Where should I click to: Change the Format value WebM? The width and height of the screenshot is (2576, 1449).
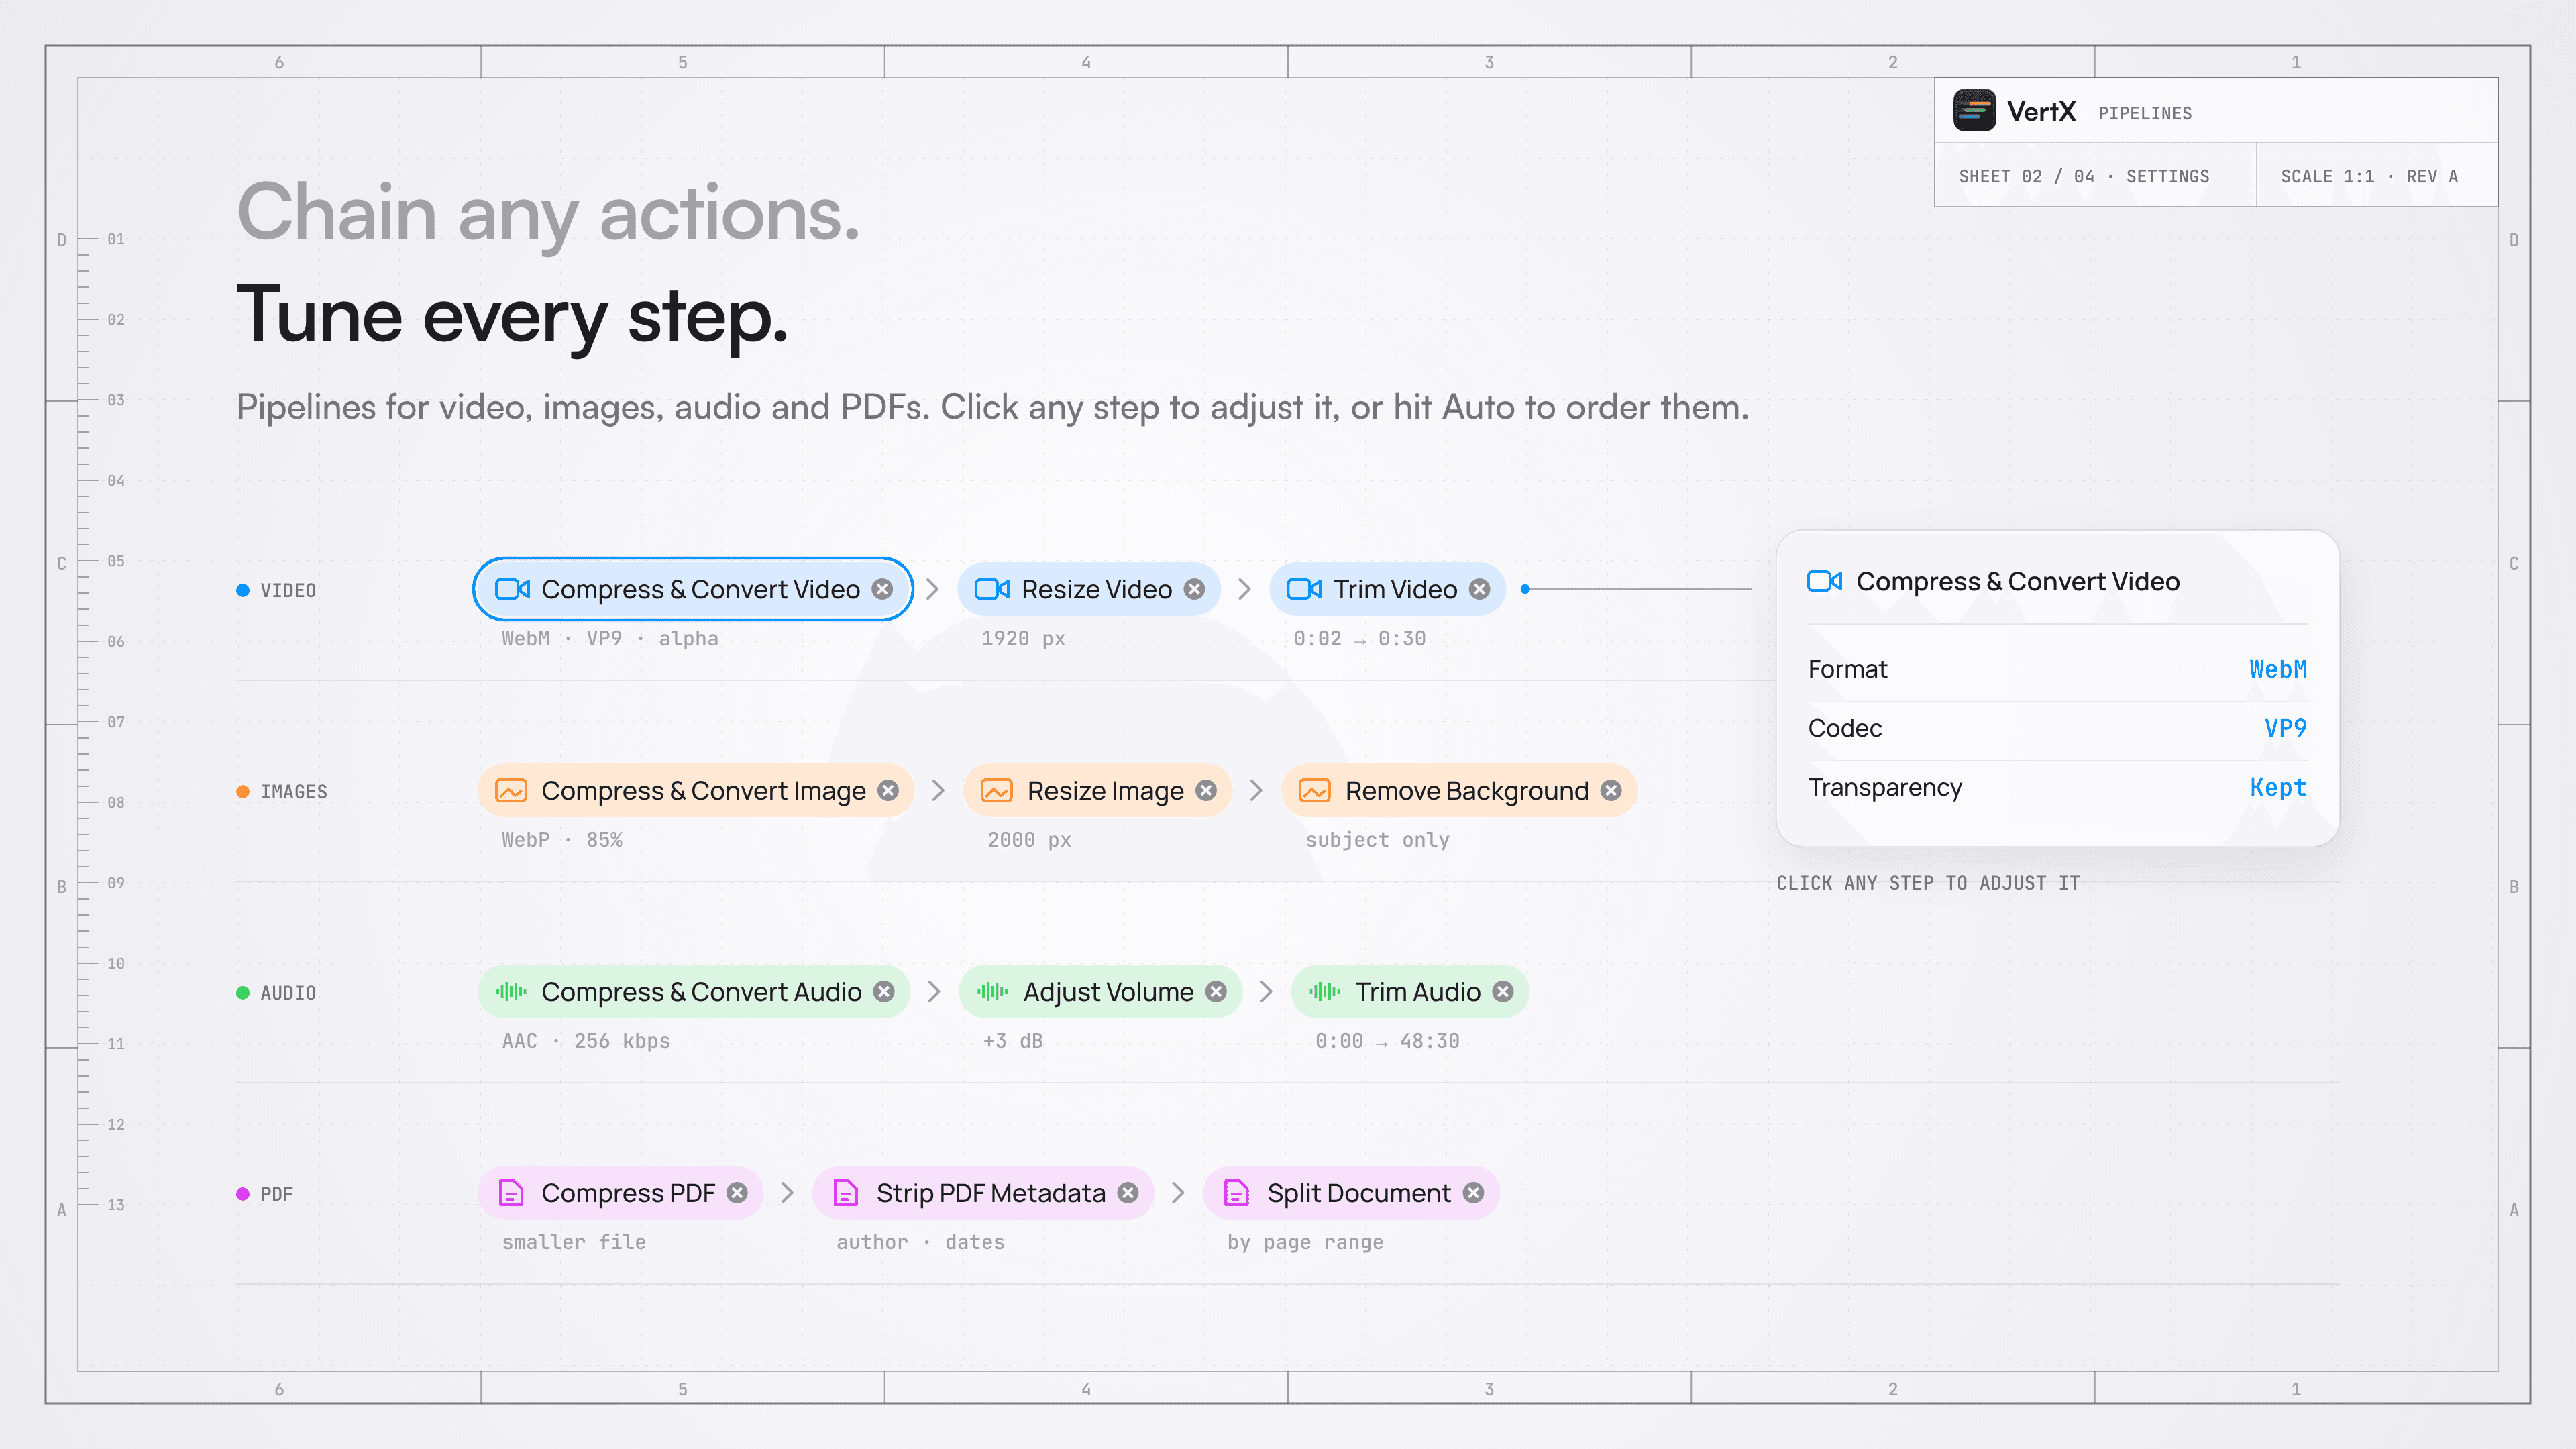pos(2278,669)
